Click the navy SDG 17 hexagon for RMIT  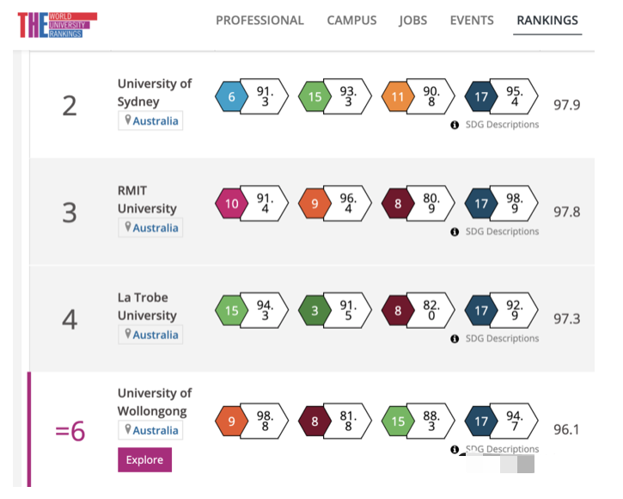[x=481, y=204]
